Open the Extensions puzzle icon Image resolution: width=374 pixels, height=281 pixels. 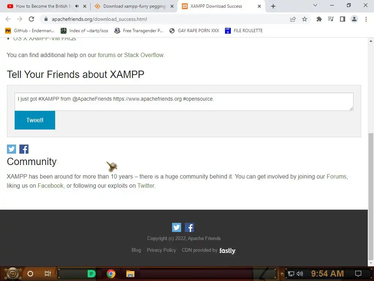click(x=319, y=19)
